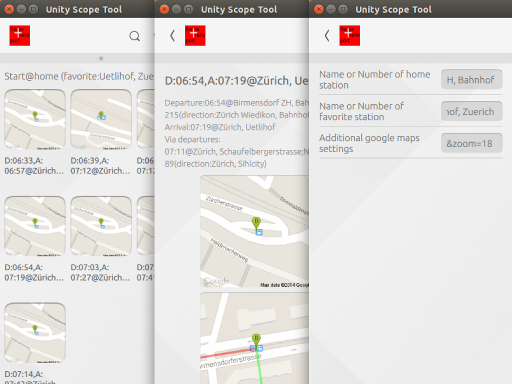
Task: Click the '07:11@Zürich, Schaufelbergerstrasse' line
Action: click(236, 151)
